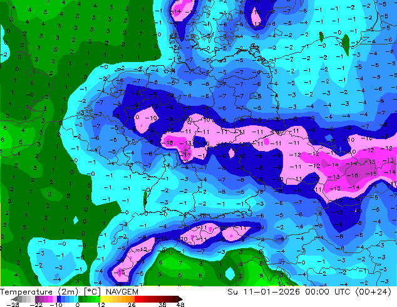
Task: Click the 'Su 11-01-2026 00:00 UTC (00+24)' timestamp
Action: coord(309,292)
